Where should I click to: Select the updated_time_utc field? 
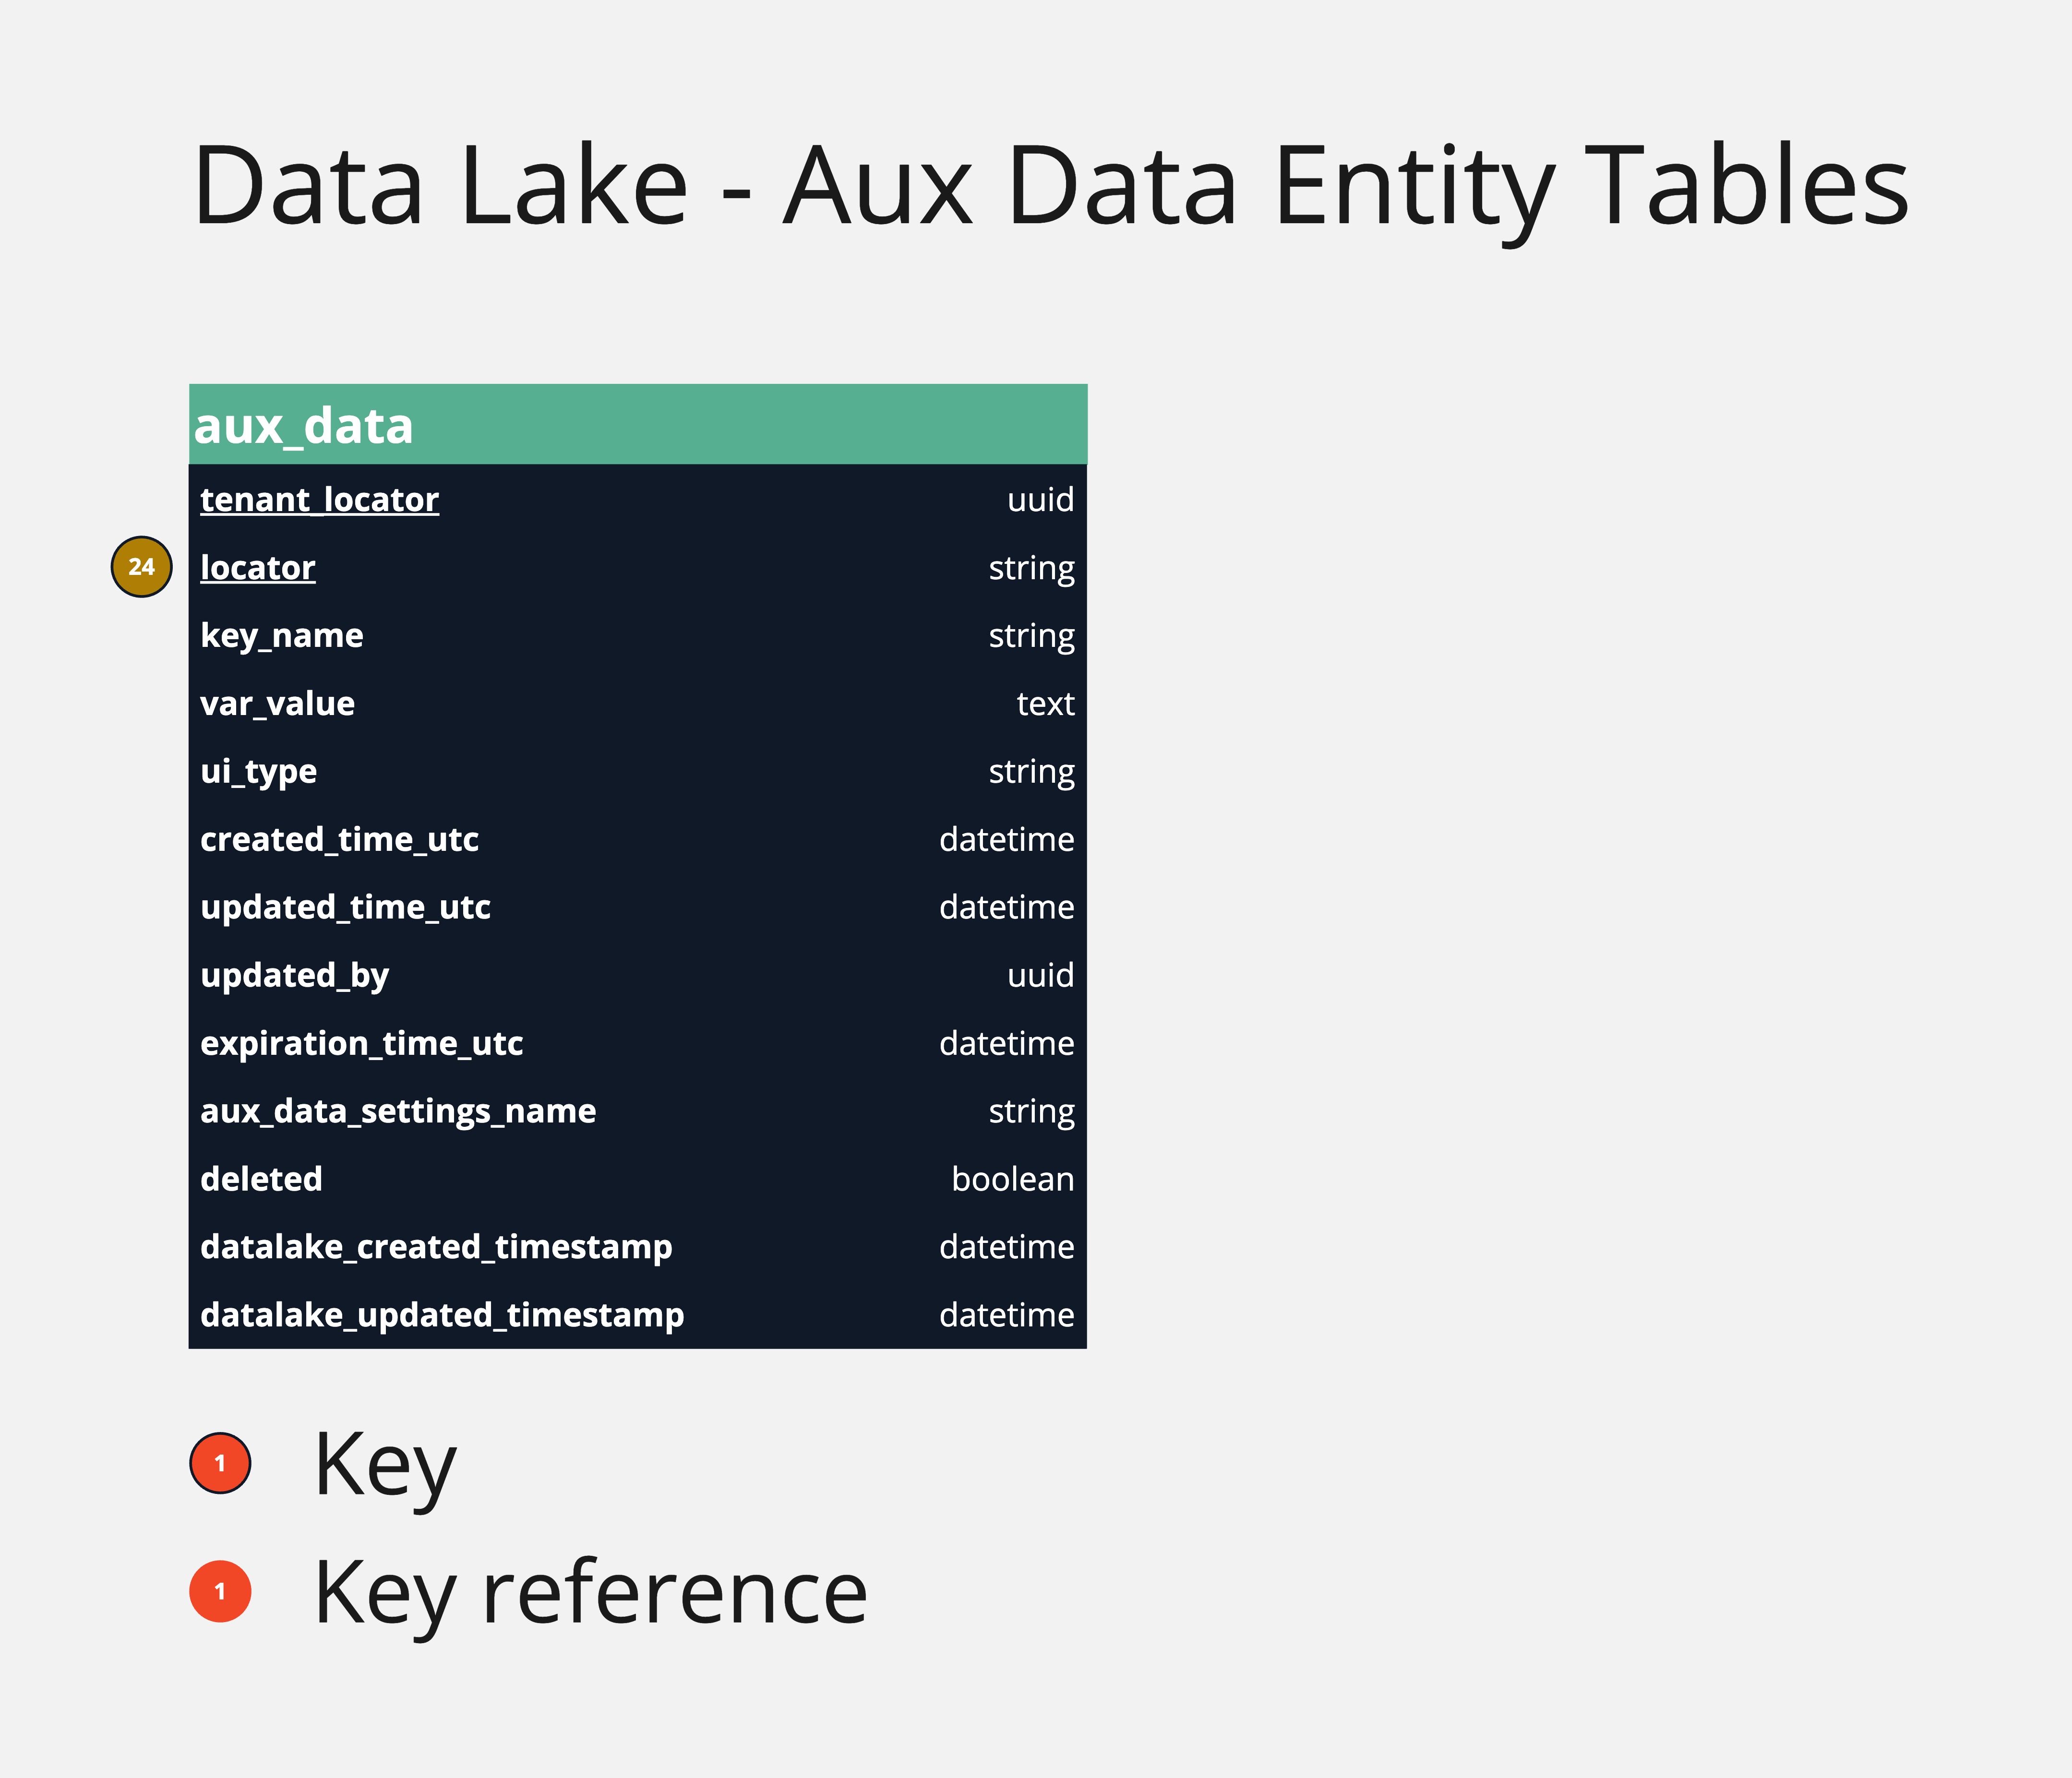tap(345, 907)
